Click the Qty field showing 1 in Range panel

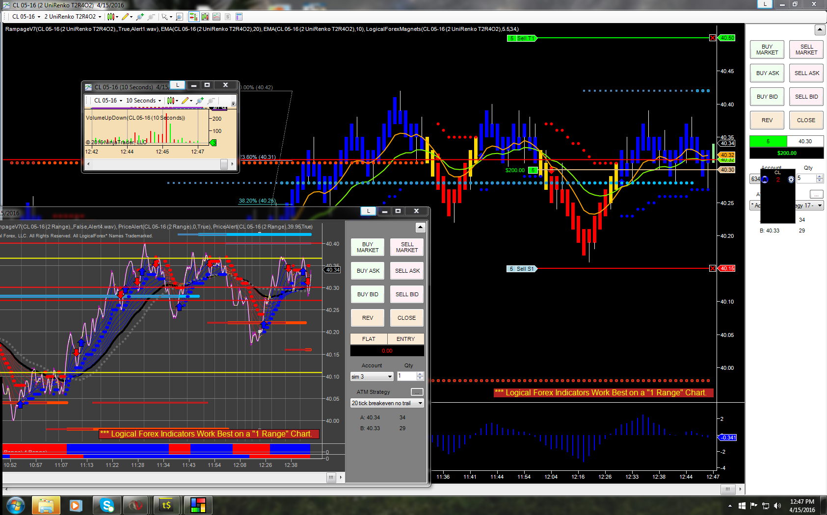tap(407, 376)
